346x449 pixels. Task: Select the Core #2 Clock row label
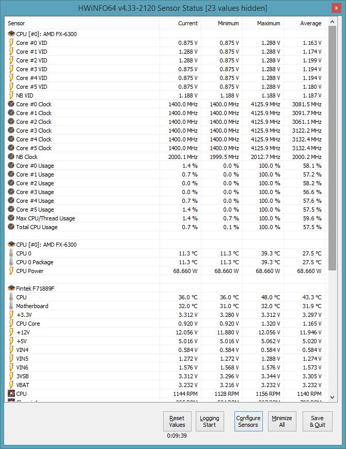(34, 122)
